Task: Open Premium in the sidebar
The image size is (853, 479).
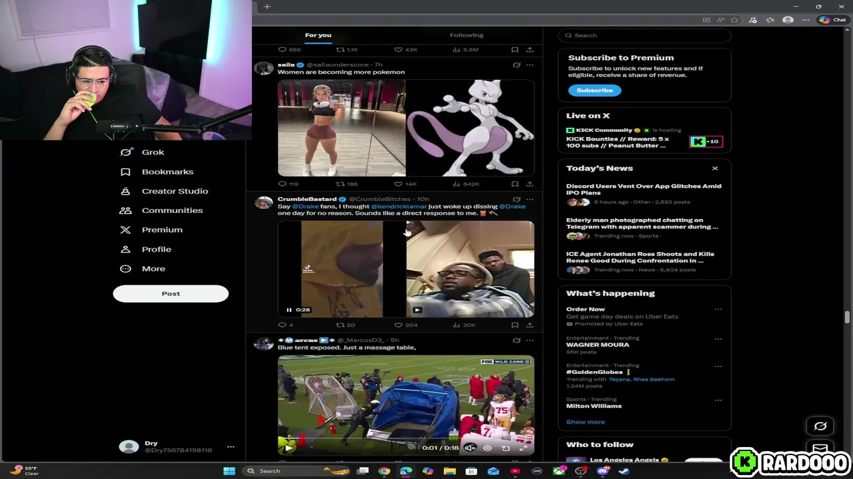Action: coord(151,230)
